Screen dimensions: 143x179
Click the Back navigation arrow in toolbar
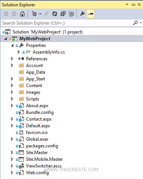click(x=6, y=14)
